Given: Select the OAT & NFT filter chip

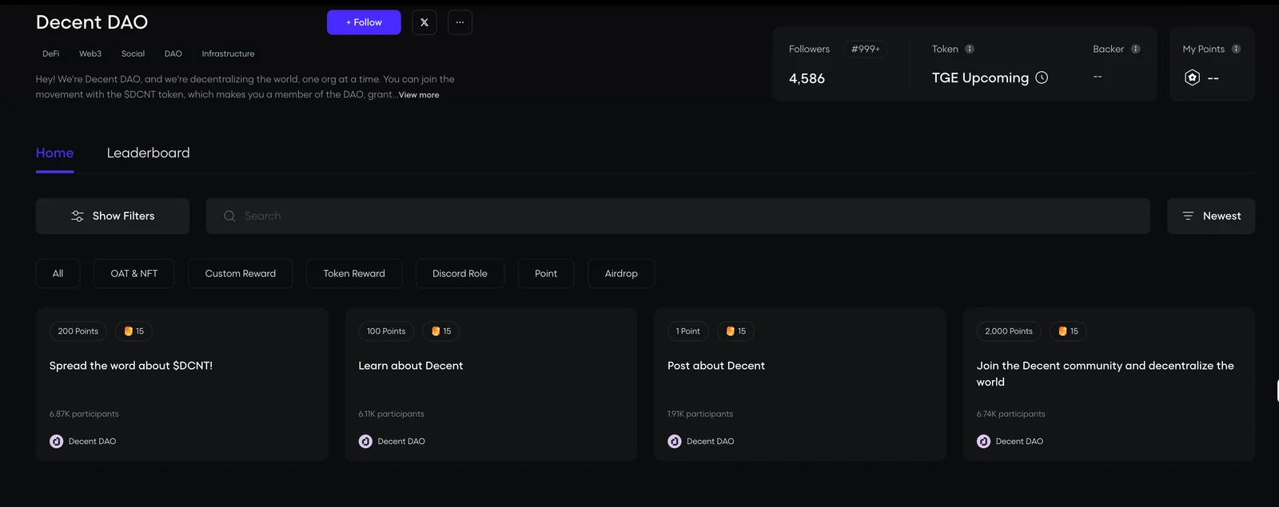Looking at the screenshot, I should pyautogui.click(x=134, y=273).
